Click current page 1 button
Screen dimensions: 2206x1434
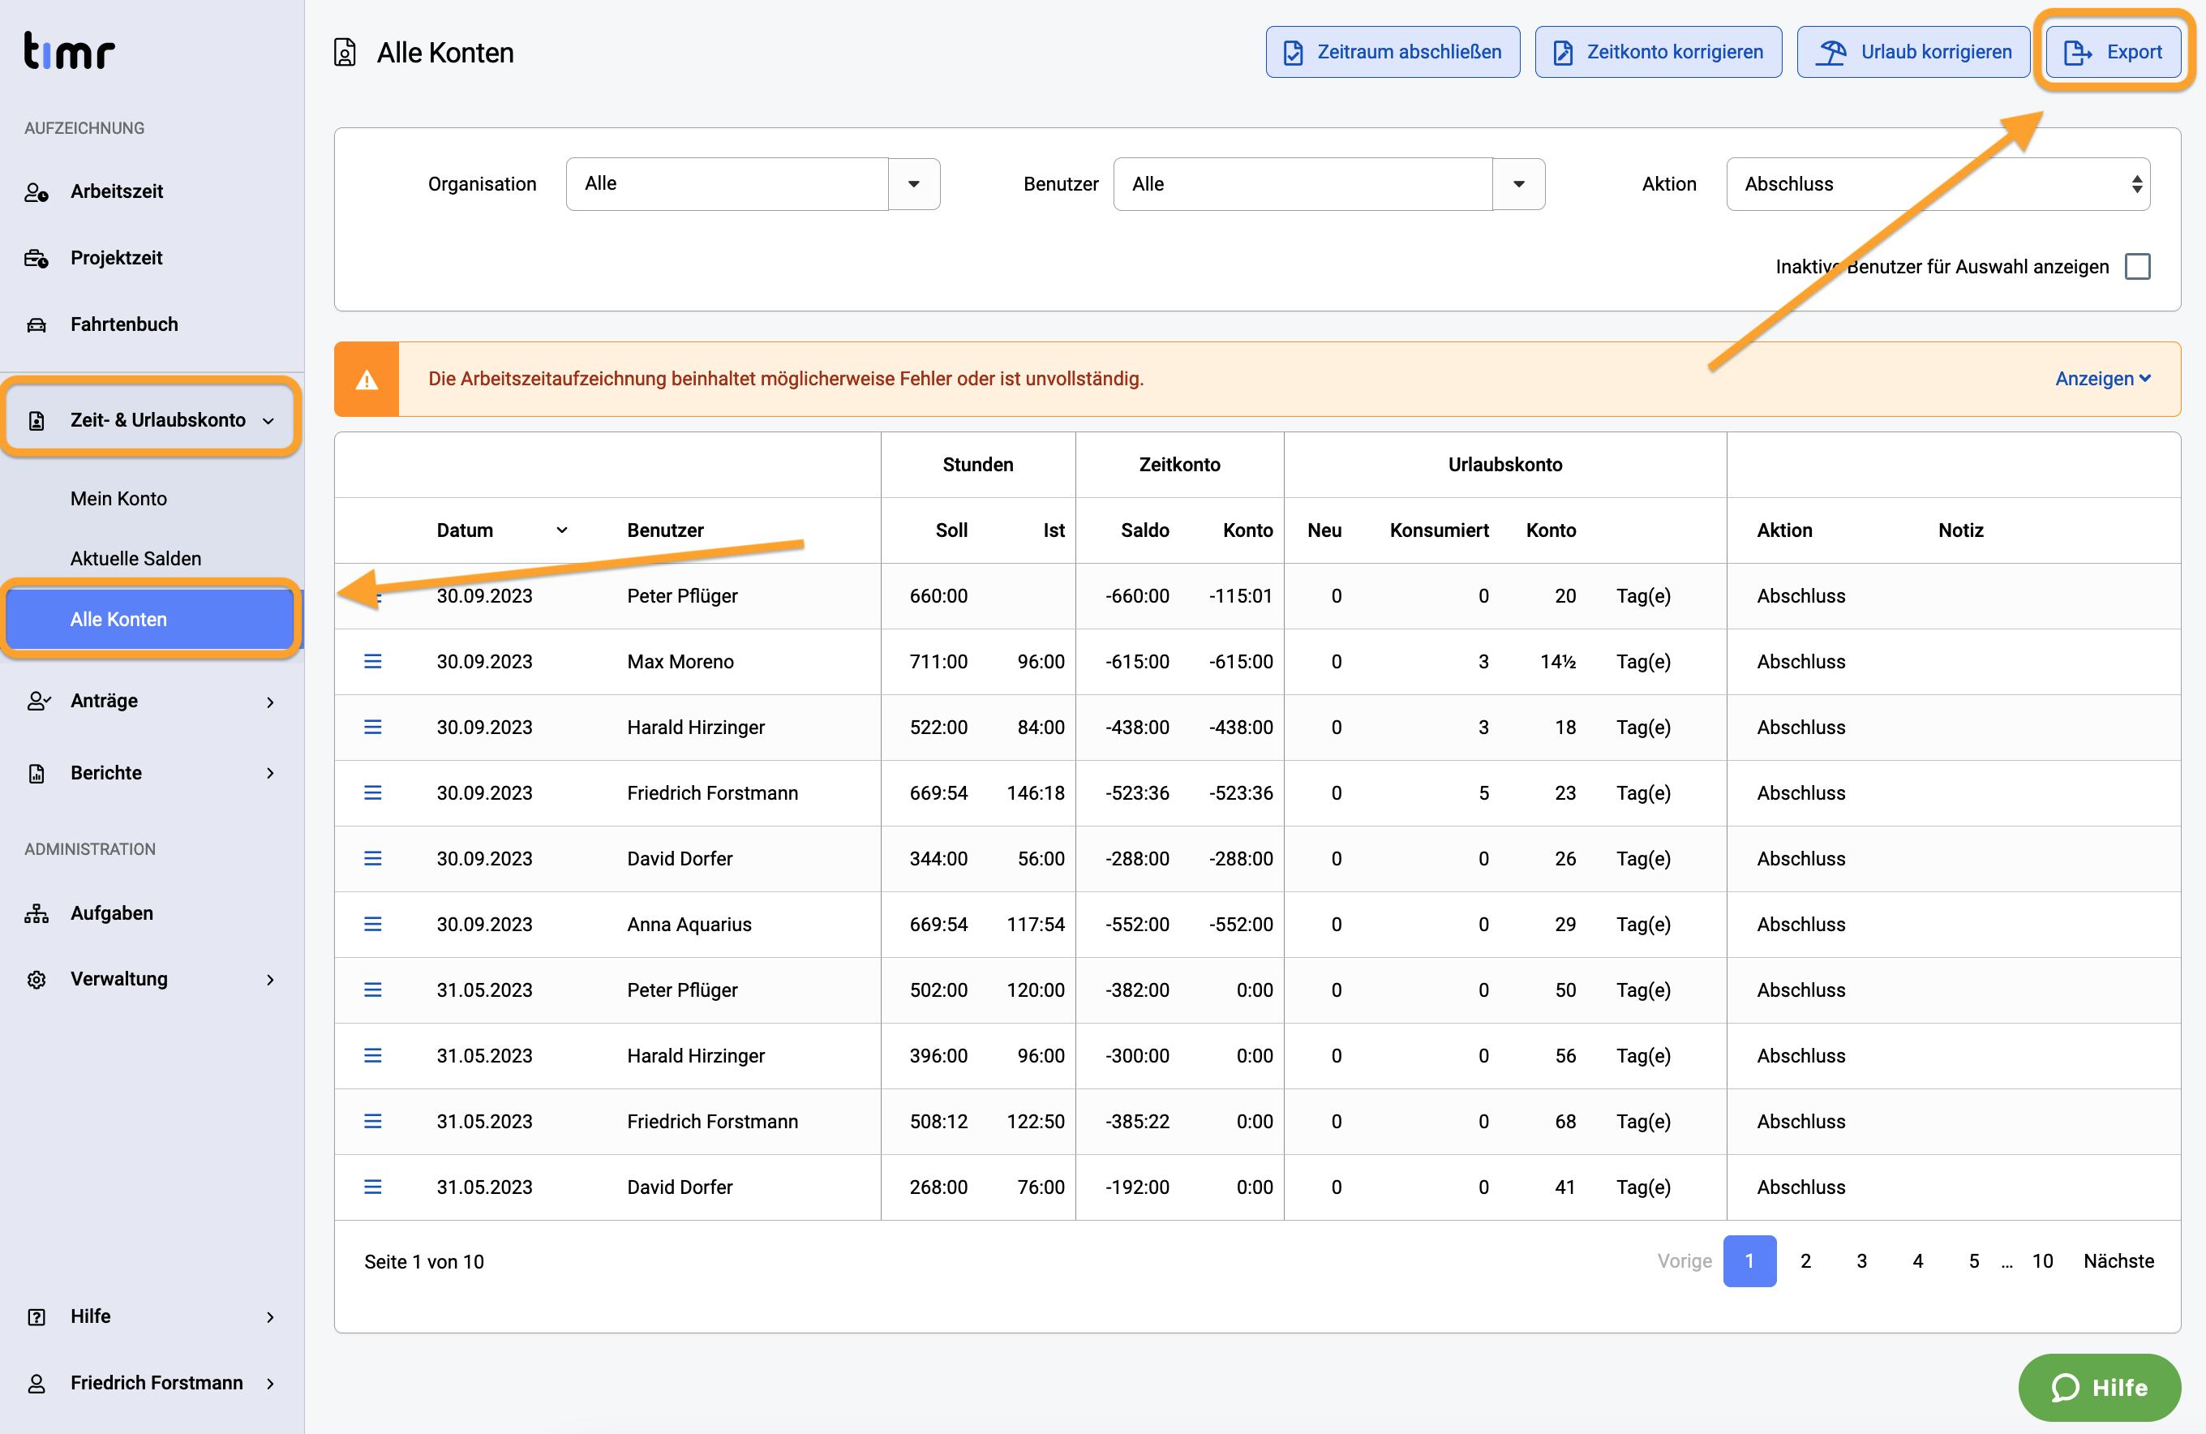(1749, 1260)
